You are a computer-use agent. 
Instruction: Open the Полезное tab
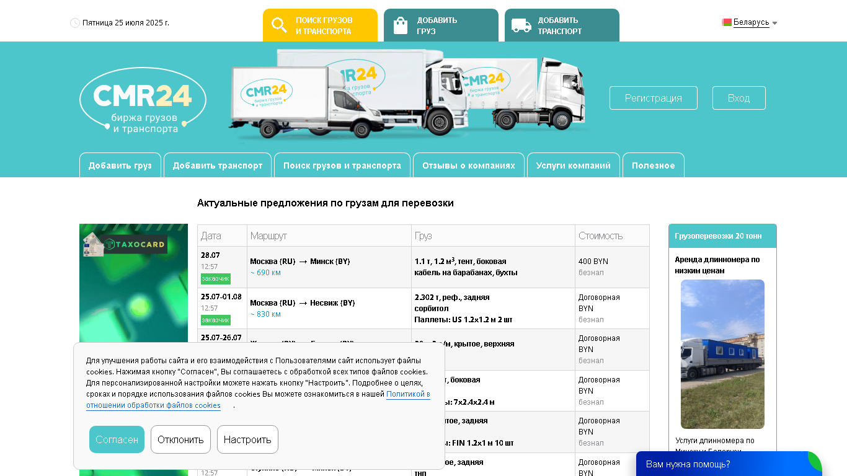coord(654,165)
